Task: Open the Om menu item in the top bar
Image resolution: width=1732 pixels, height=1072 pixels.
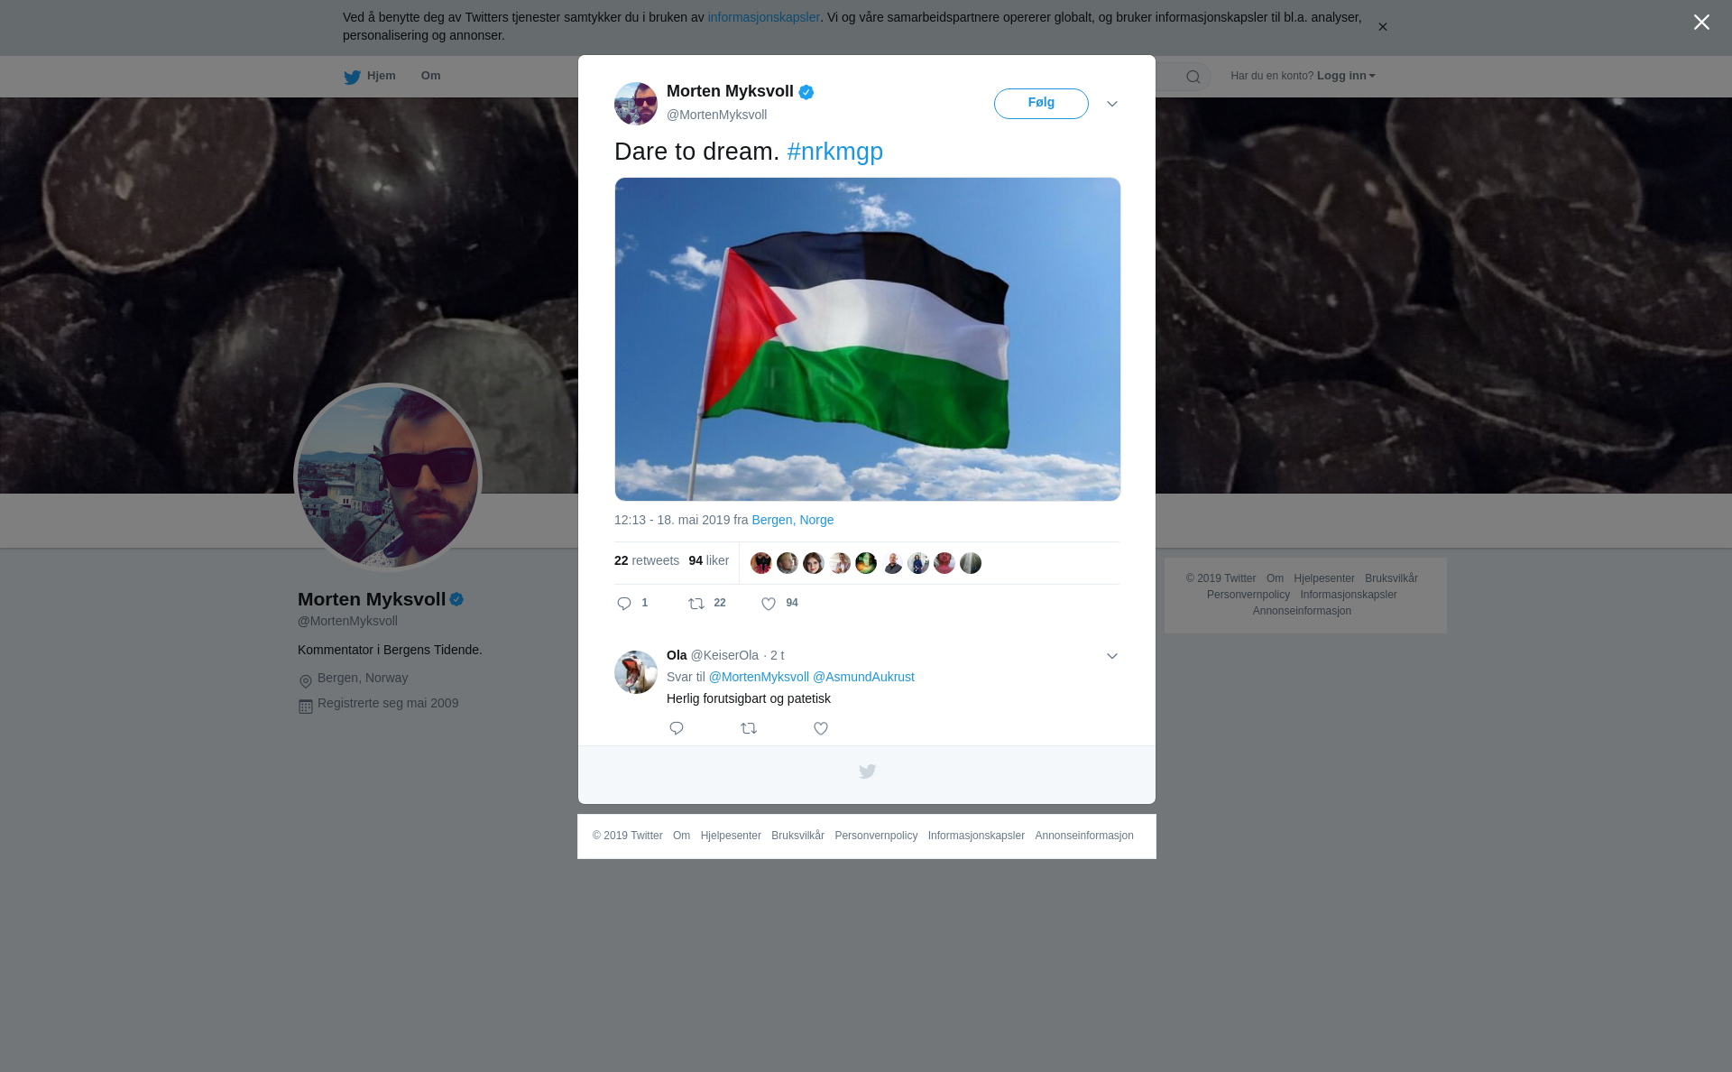Action: (x=430, y=76)
